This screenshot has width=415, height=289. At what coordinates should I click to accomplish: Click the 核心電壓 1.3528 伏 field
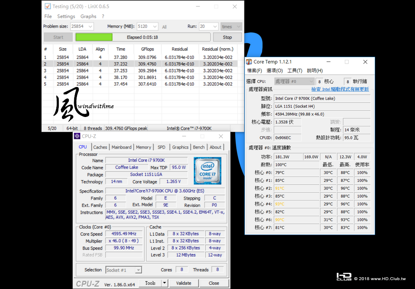click(287, 122)
